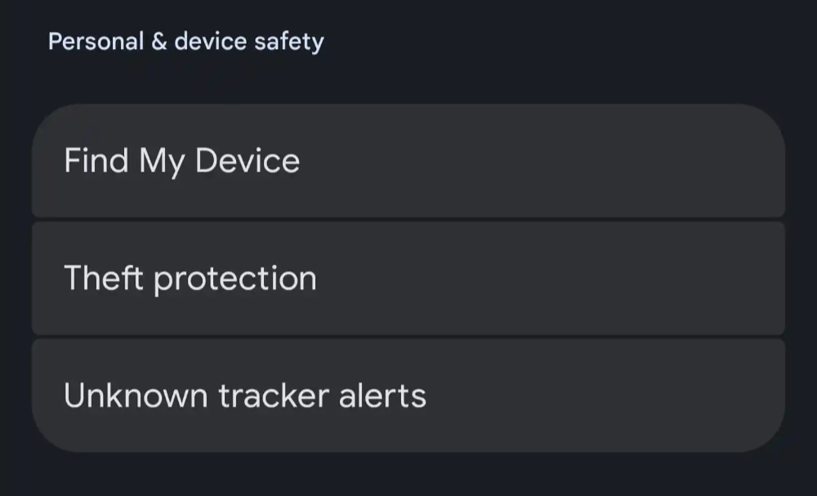The height and width of the screenshot is (496, 817).
Task: Choose Unknown tracker alerts from the list
Action: (x=408, y=395)
